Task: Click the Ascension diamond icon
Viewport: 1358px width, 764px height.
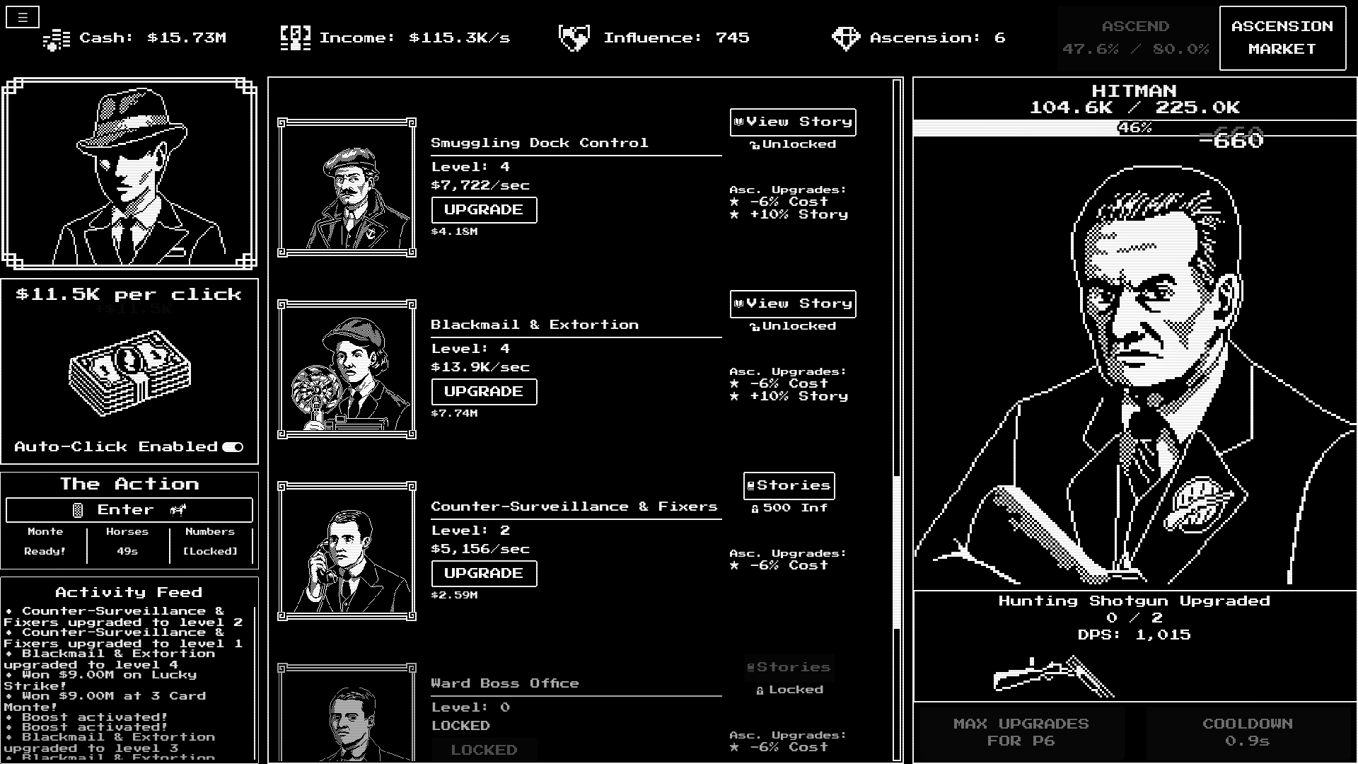Action: coord(845,38)
